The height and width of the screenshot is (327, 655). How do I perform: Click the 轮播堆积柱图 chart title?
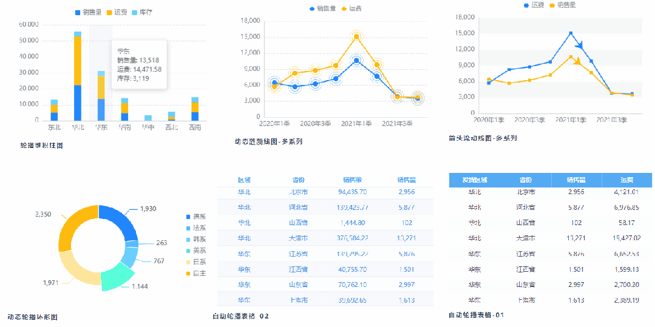pyautogui.click(x=41, y=146)
